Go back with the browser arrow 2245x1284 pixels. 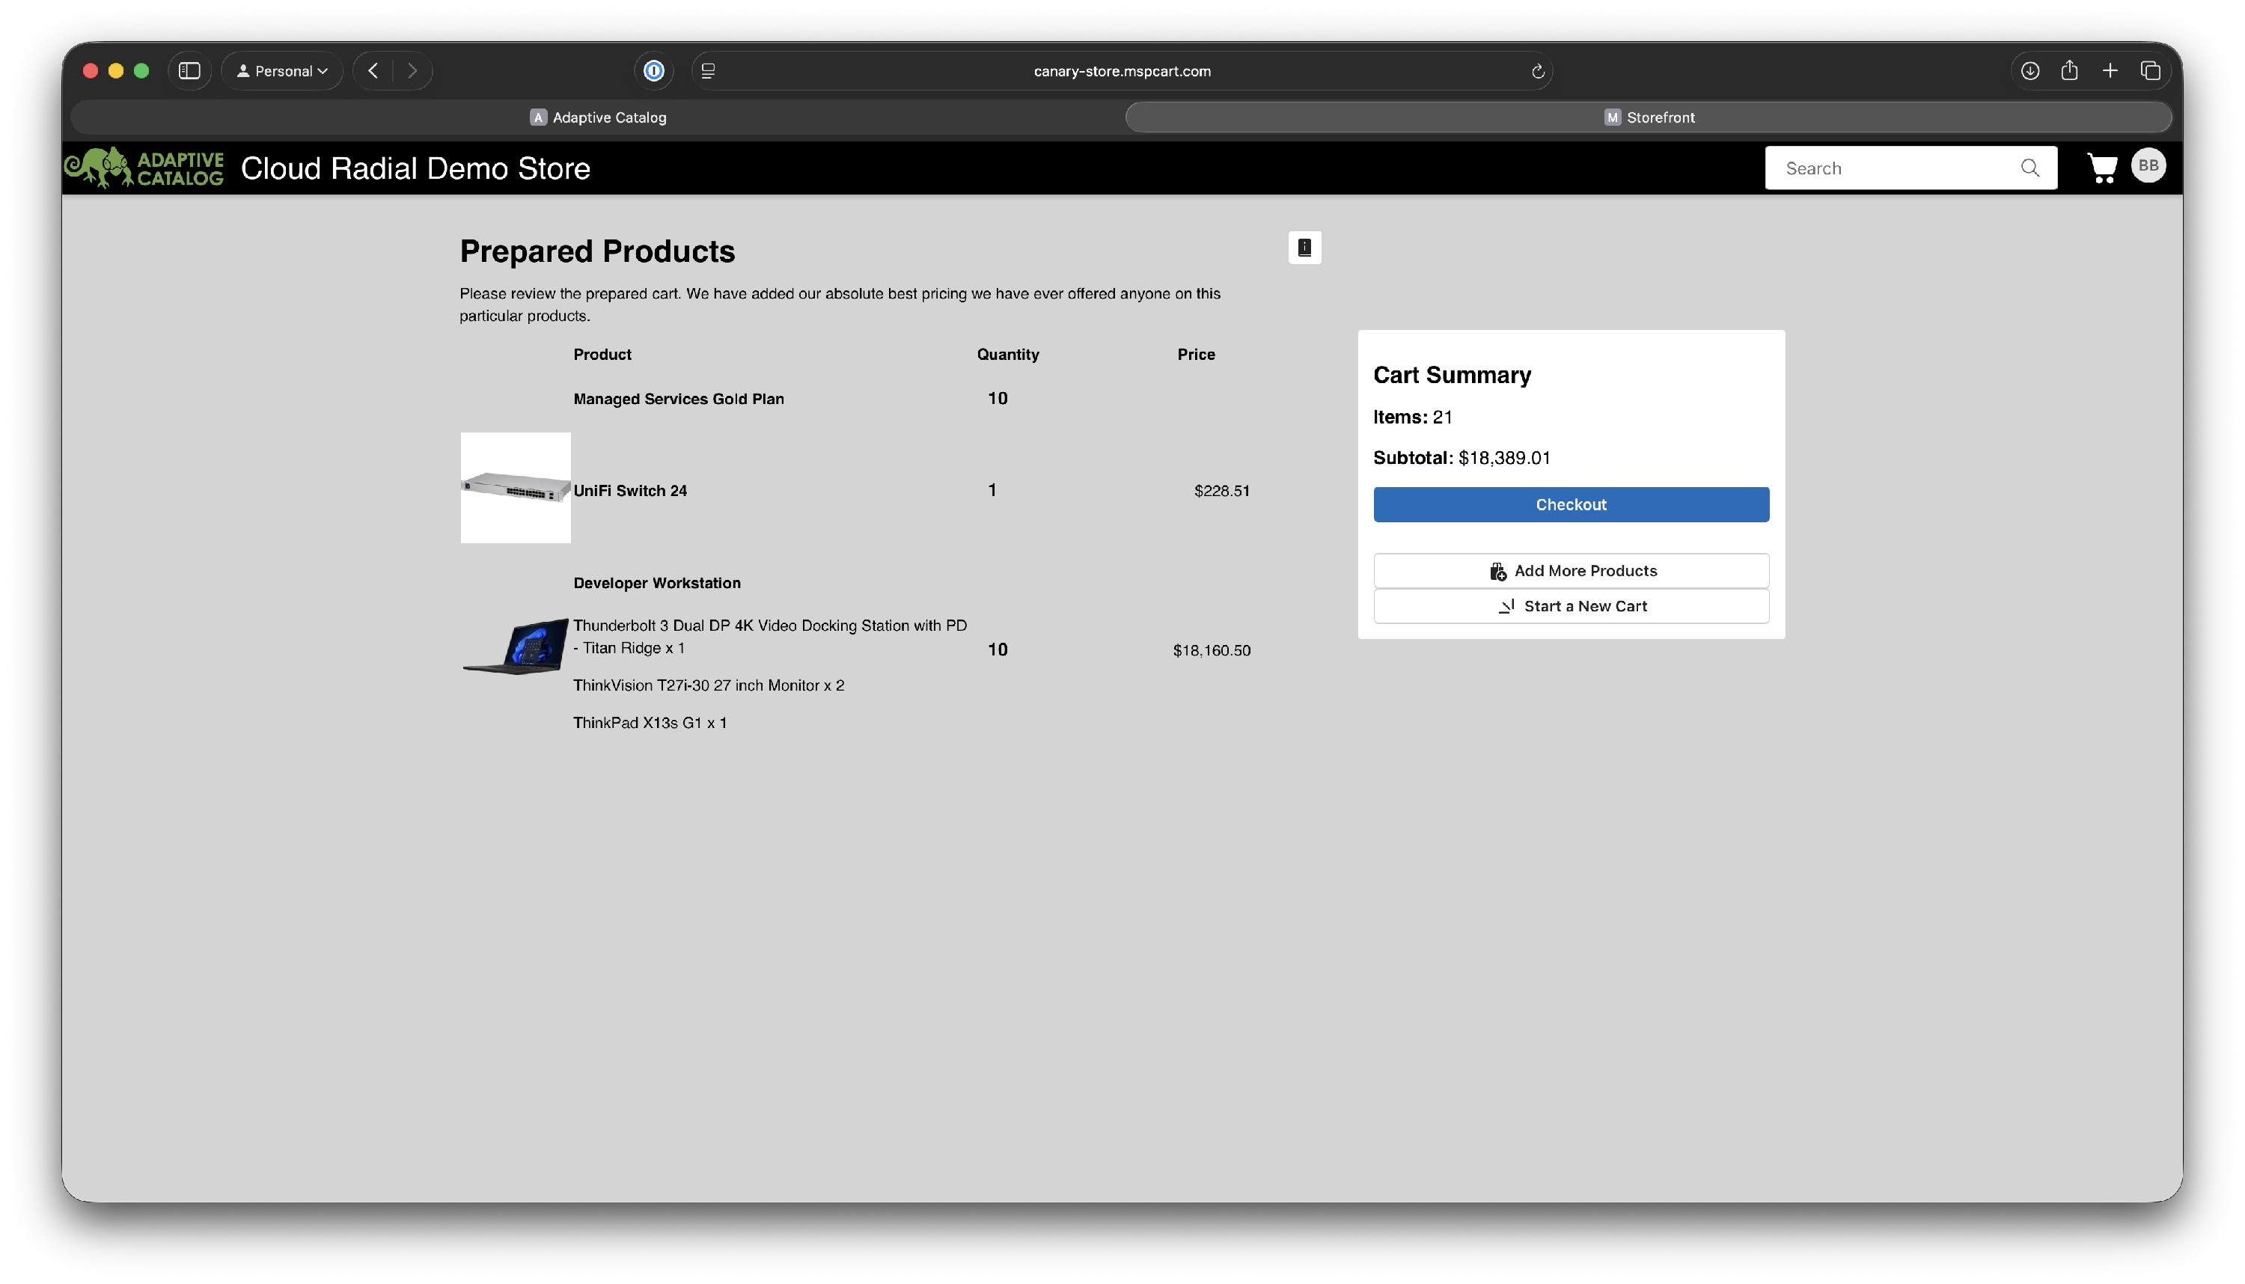pyautogui.click(x=373, y=70)
